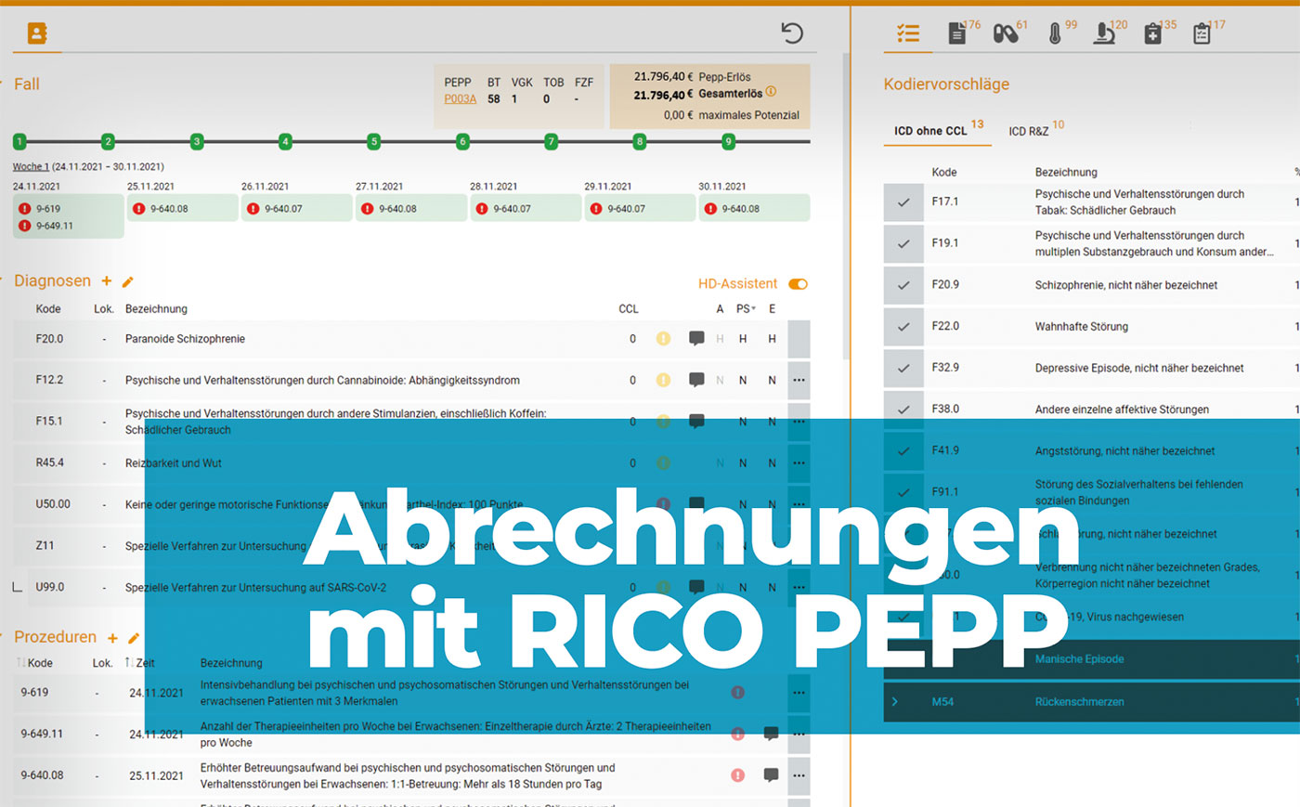
Task: Click red alert on 9-619 day entry
Action: 24,209
